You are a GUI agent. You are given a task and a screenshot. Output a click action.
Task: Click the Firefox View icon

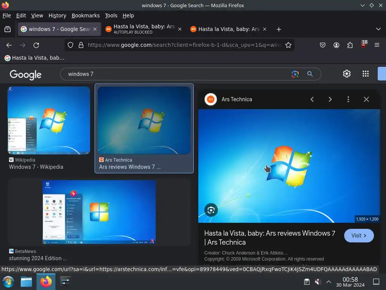coord(8,29)
